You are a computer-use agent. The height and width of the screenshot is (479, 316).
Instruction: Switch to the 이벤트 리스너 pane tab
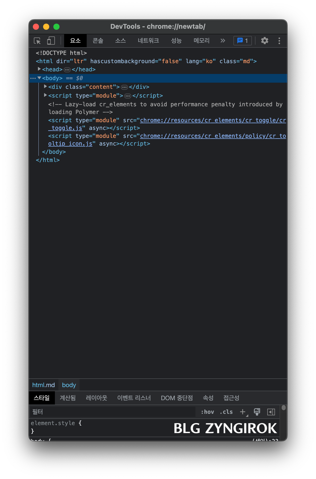tap(134, 398)
